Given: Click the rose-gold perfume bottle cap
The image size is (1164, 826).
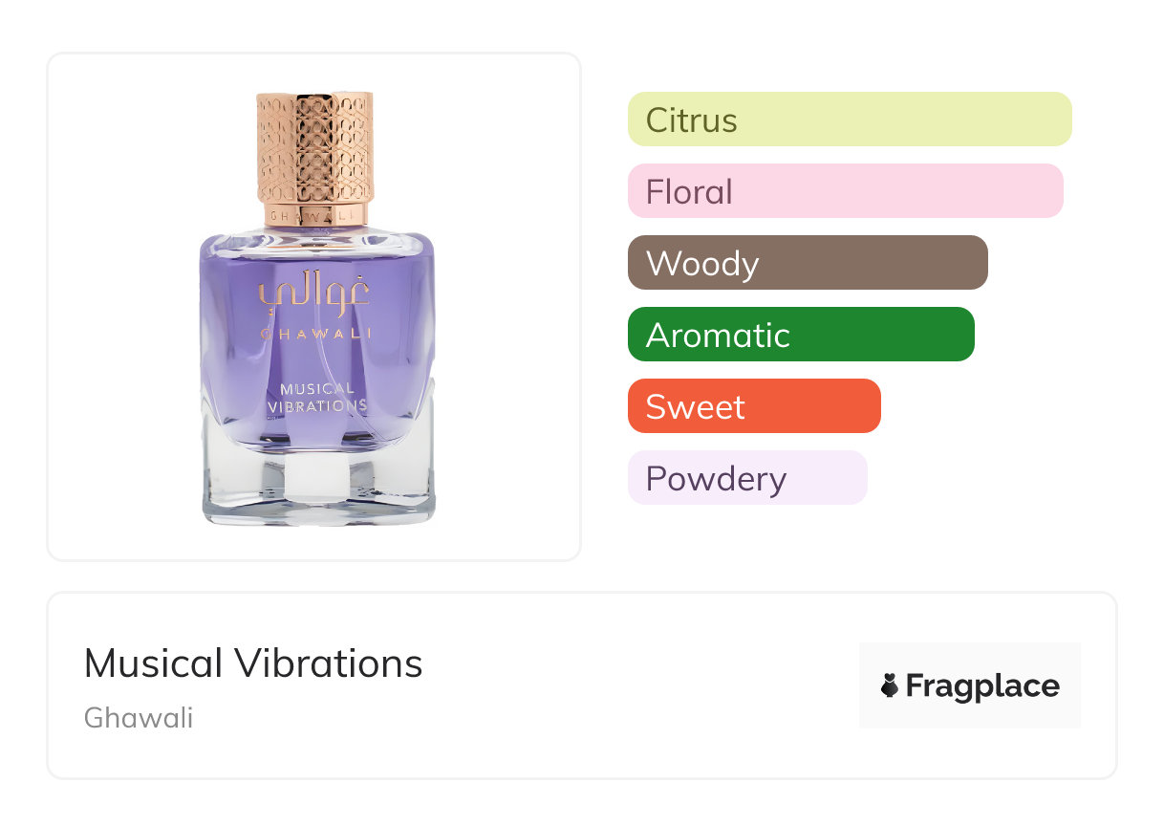Looking at the screenshot, I should coord(314,146).
